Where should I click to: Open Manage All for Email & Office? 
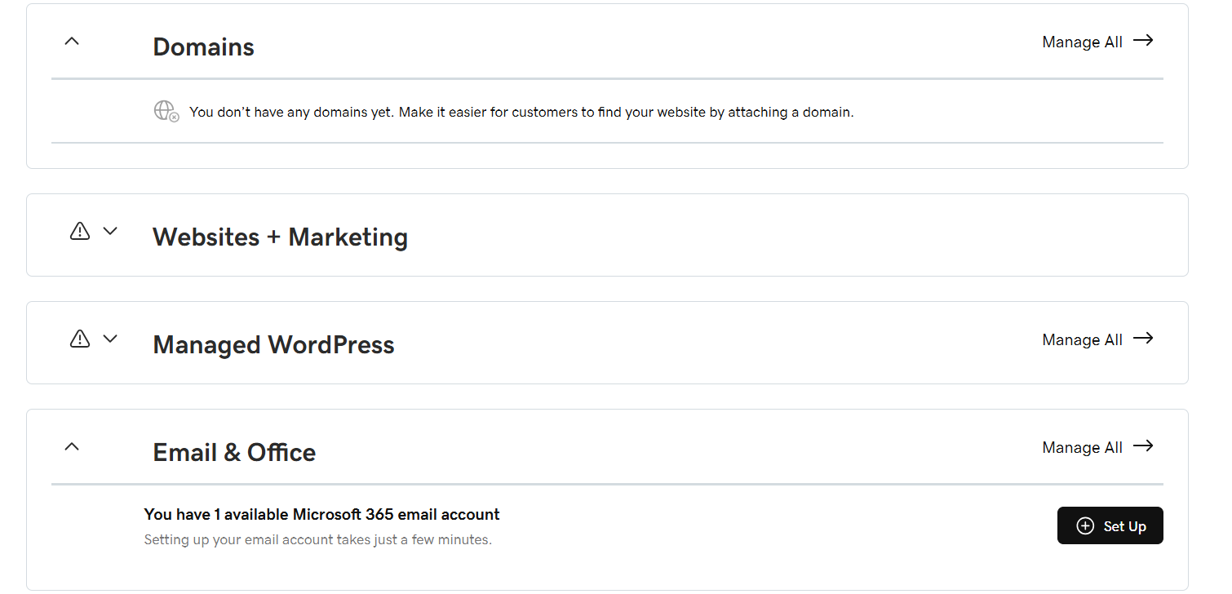pyautogui.click(x=1097, y=447)
